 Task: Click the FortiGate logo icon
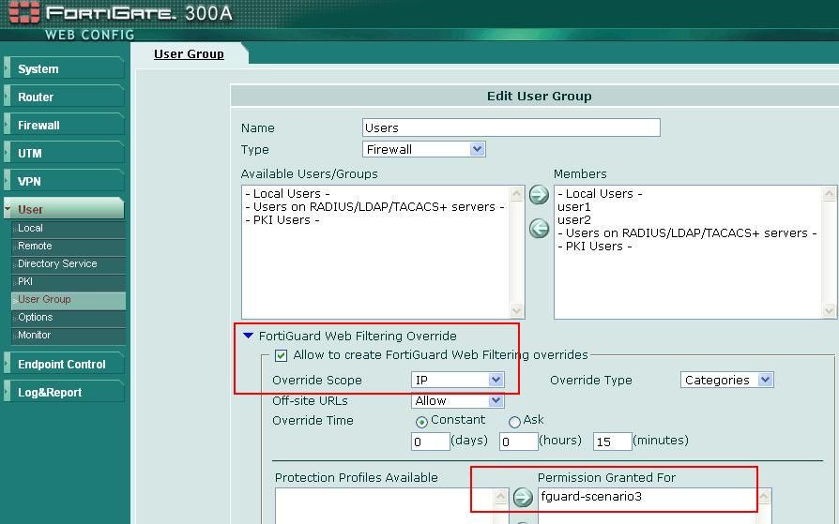(x=24, y=12)
